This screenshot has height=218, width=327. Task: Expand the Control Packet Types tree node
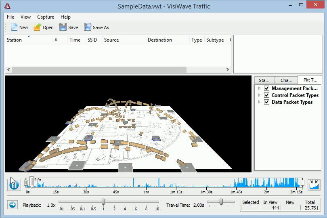[x=259, y=95]
